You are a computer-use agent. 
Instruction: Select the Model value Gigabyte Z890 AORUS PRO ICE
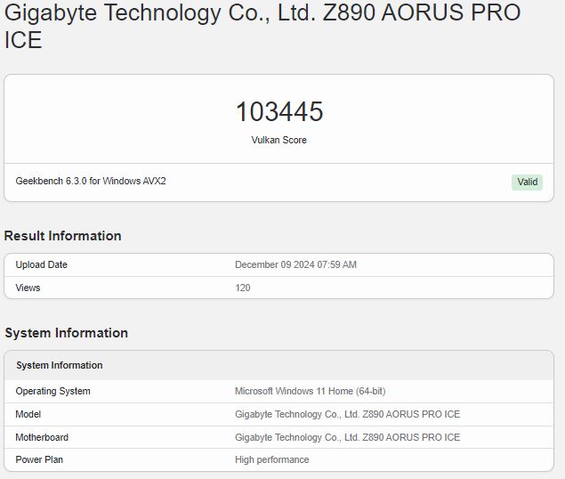tap(347, 414)
